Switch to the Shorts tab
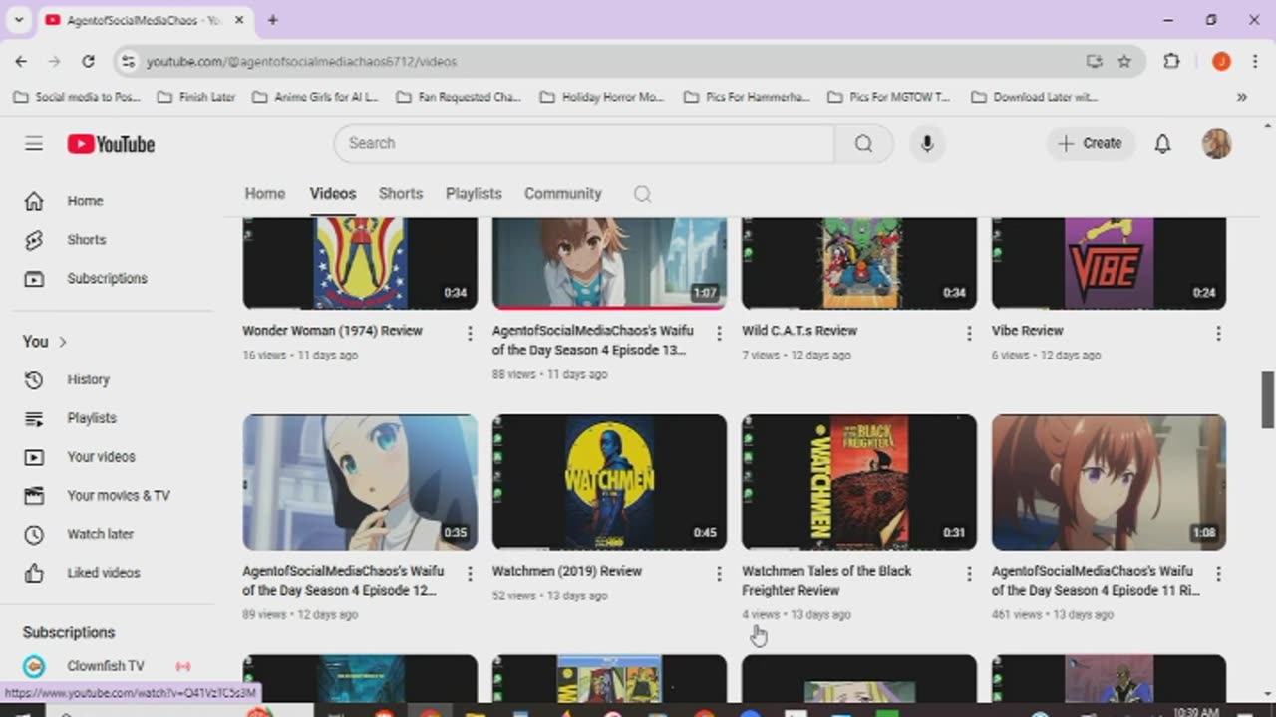This screenshot has width=1276, height=717. point(401,194)
